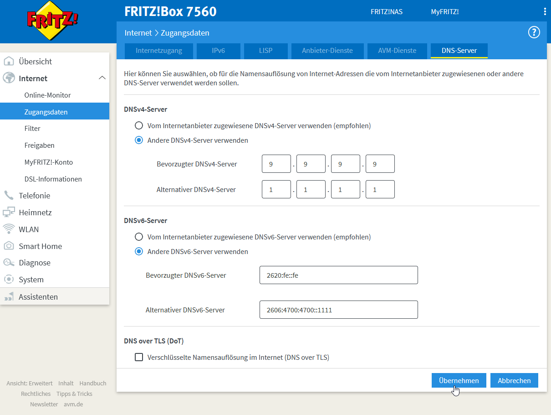
Task: Select provider-assigned DNSv6 servers option
Action: tap(139, 237)
